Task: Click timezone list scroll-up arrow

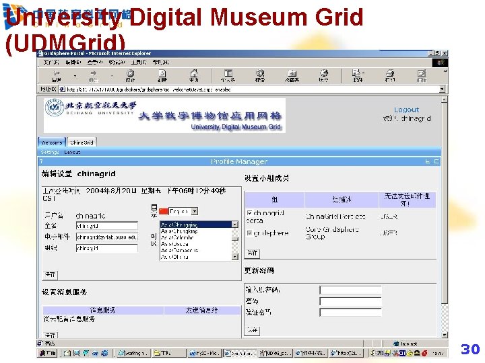Action: (x=235, y=225)
